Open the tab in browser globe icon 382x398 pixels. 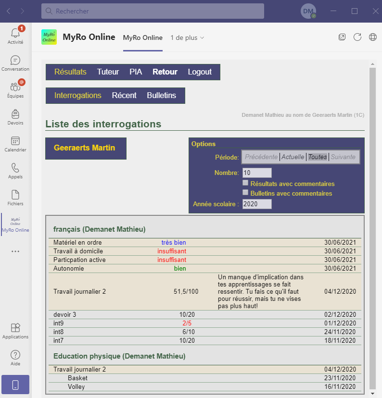tap(372, 37)
